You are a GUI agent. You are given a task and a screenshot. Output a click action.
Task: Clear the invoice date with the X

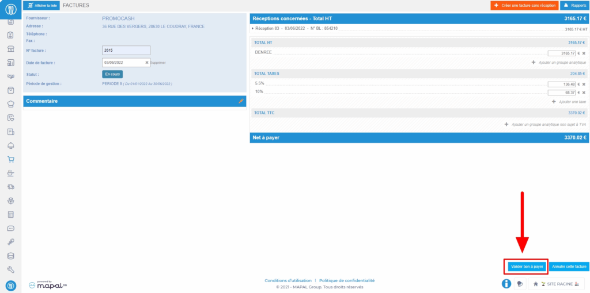[146, 63]
